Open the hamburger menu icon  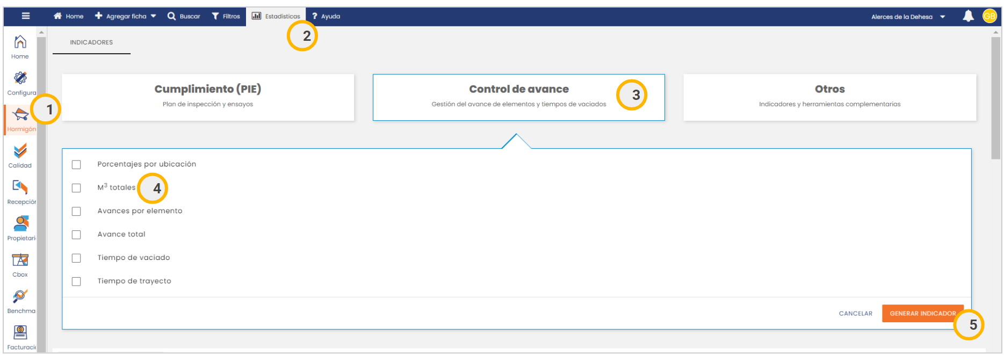coord(25,16)
